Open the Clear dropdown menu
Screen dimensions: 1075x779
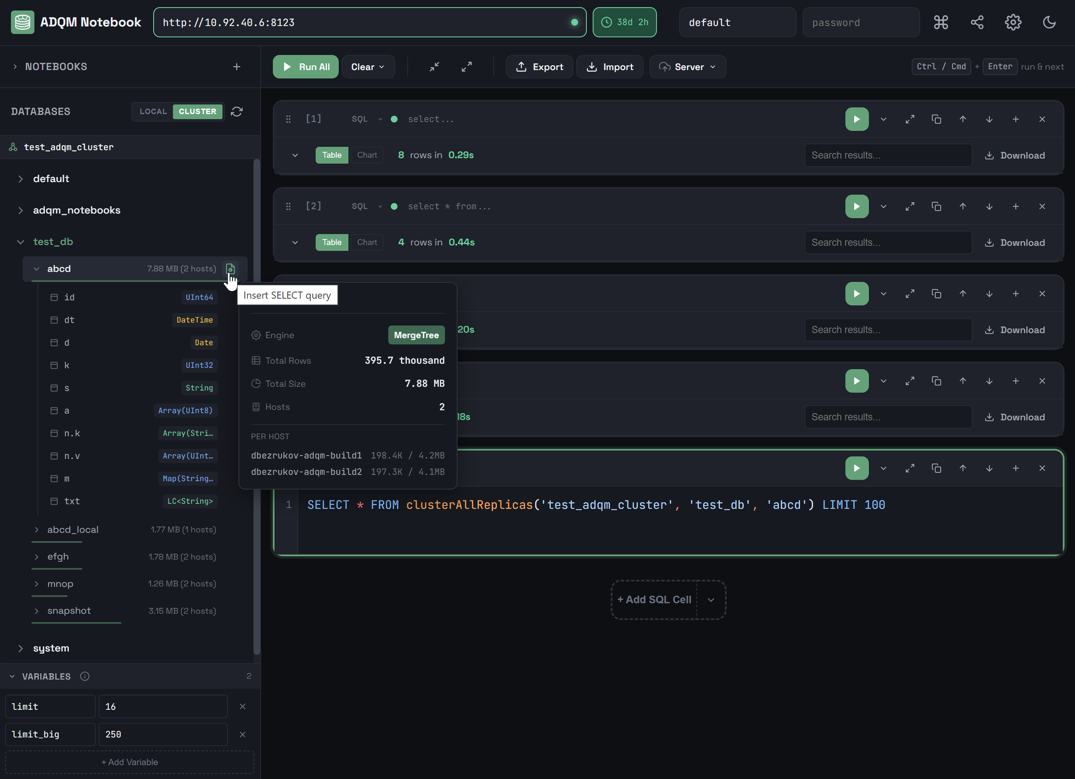368,67
